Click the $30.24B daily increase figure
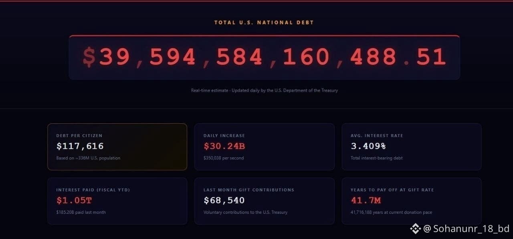Image resolution: width=513 pixels, height=239 pixels. [224, 146]
